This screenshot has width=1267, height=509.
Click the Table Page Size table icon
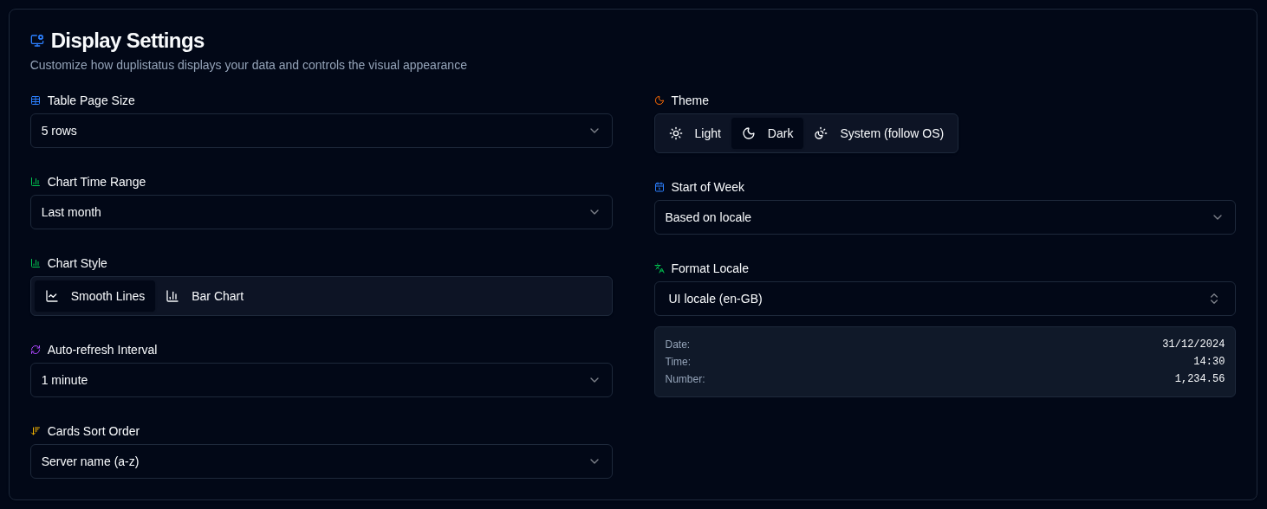36,100
